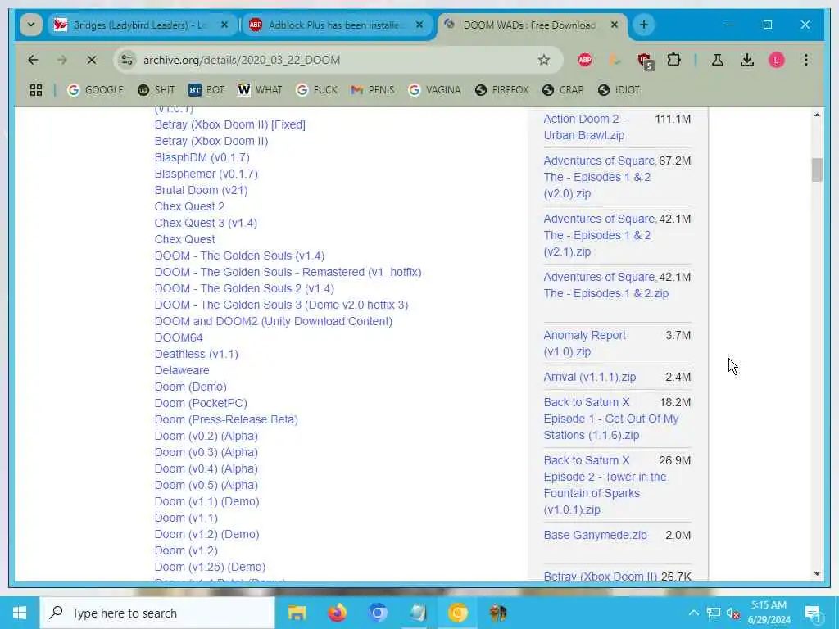Go back to the previous page
839x629 pixels.
tap(33, 60)
